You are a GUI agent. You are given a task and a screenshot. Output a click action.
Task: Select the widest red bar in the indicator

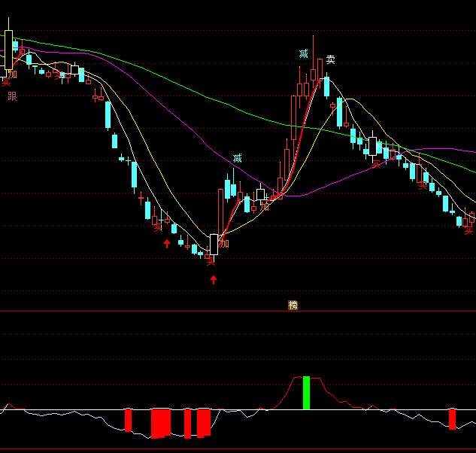tap(162, 423)
